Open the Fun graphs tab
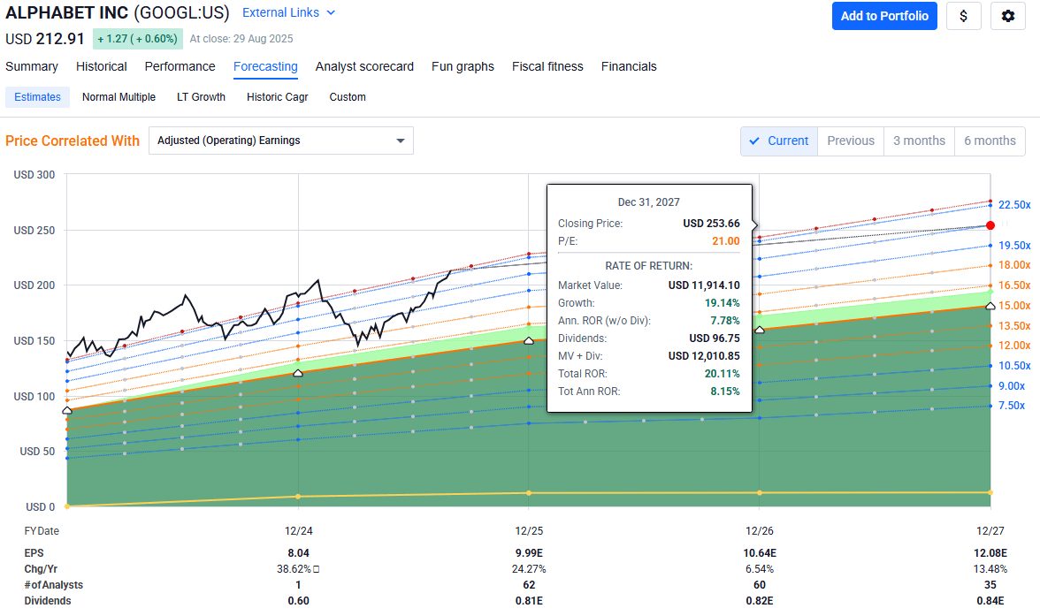This screenshot has width=1040, height=616. pos(463,66)
